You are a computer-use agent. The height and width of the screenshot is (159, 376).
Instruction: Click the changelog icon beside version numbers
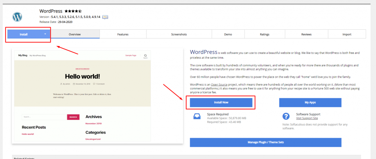[x=105, y=17]
